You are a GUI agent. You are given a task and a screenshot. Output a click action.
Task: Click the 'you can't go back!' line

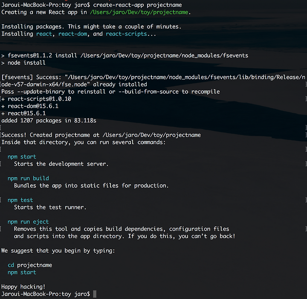click(x=125, y=236)
